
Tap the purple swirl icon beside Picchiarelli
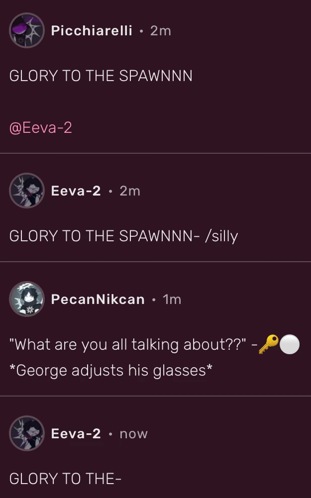(27, 30)
